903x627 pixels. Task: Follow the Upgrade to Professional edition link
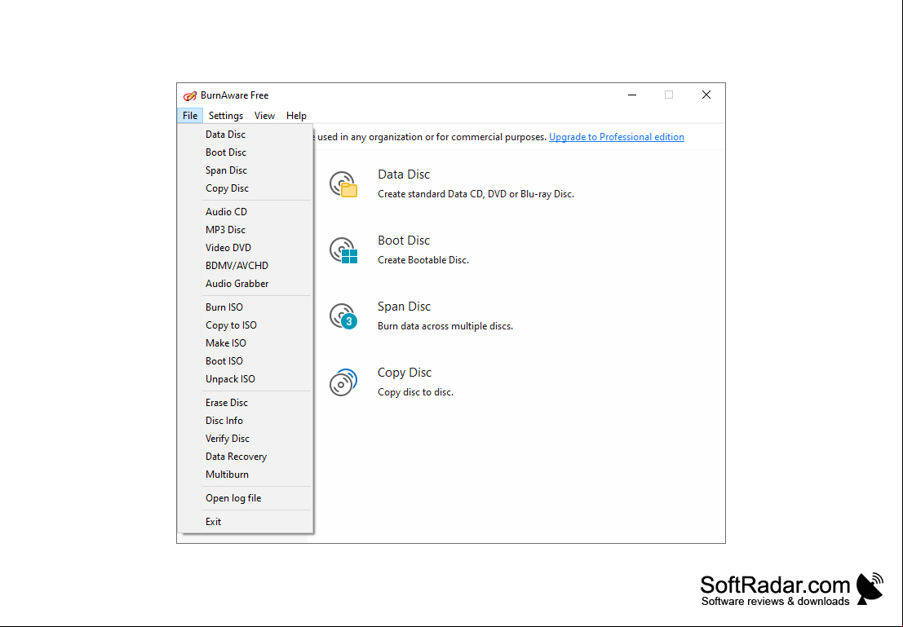point(616,137)
